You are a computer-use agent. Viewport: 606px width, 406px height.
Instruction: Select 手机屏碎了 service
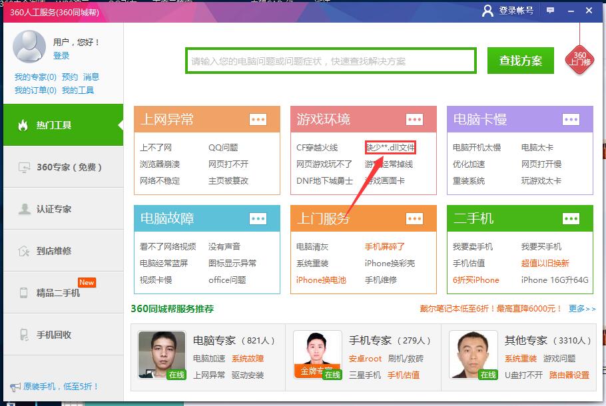click(x=385, y=246)
